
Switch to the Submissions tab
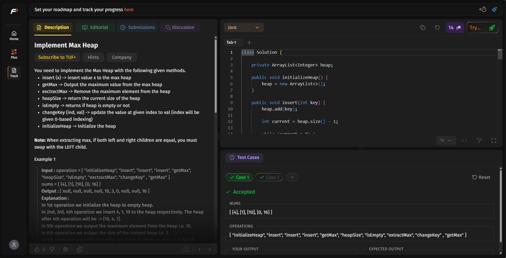pyautogui.click(x=137, y=27)
